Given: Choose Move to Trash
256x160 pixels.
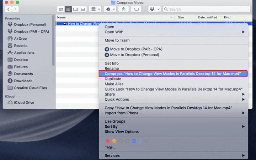Looking at the screenshot, I should coord(174,40).
